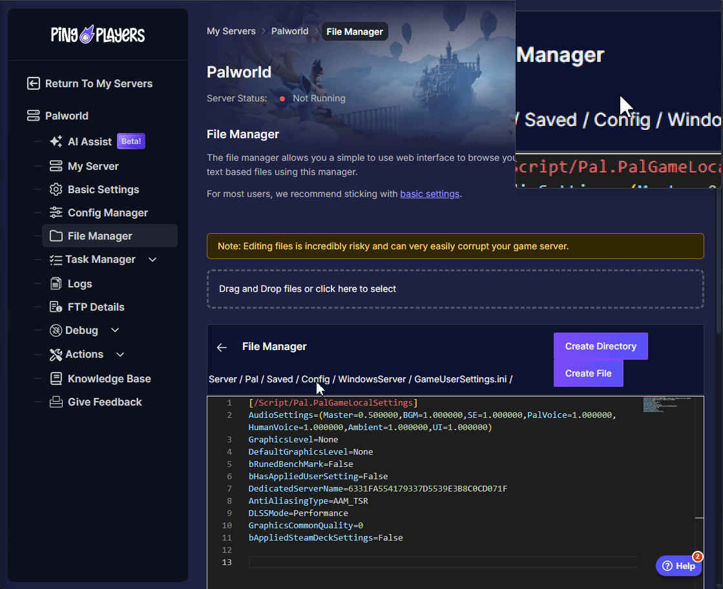Viewport: 723px width, 589px height.
Task: Click the red notification badge on Help
Action: [698, 557]
